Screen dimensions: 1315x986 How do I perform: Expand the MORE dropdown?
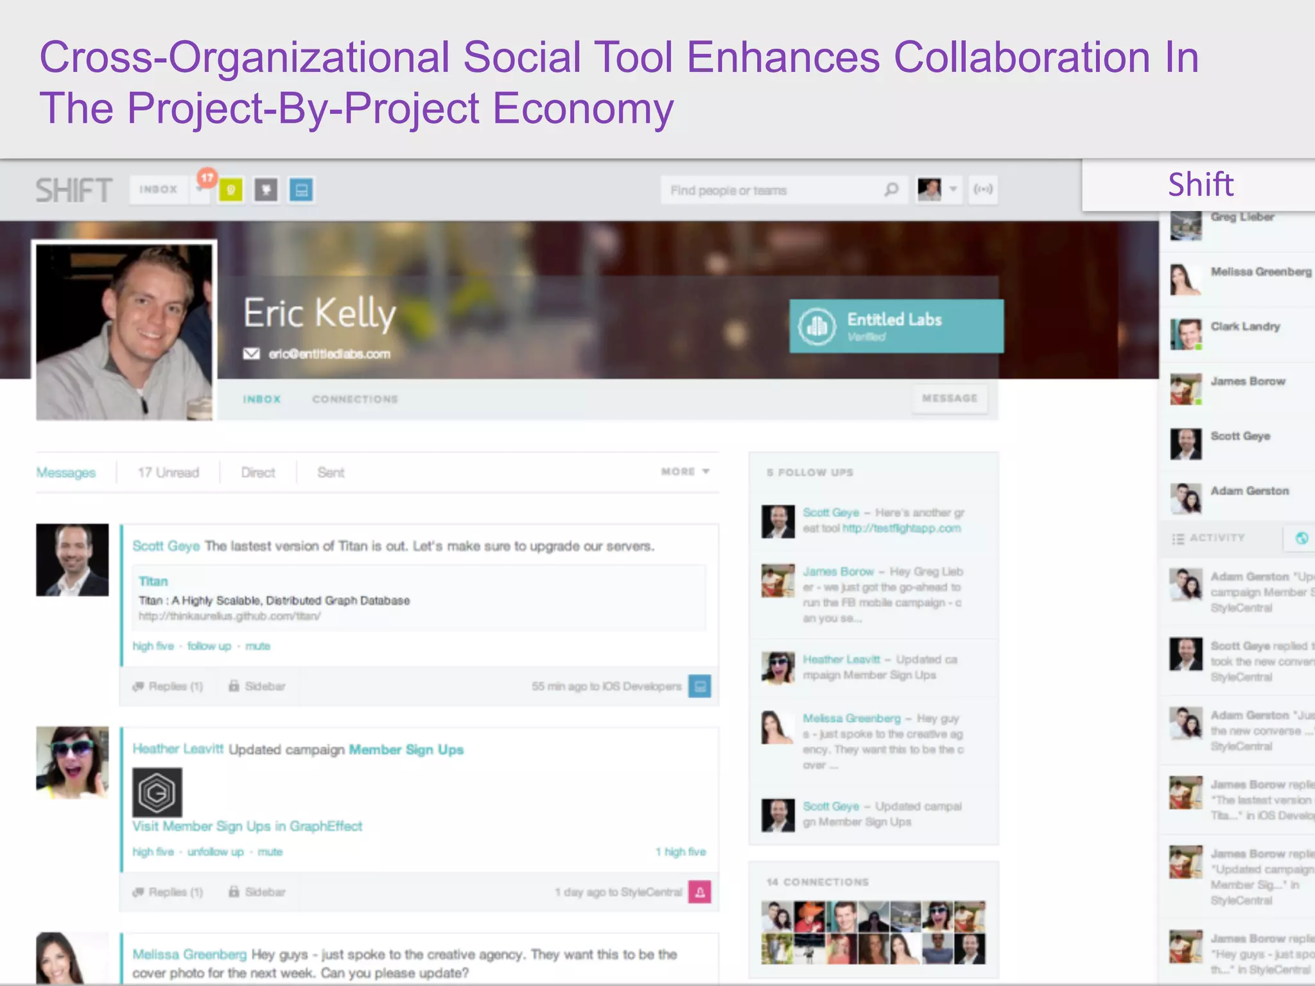685,472
